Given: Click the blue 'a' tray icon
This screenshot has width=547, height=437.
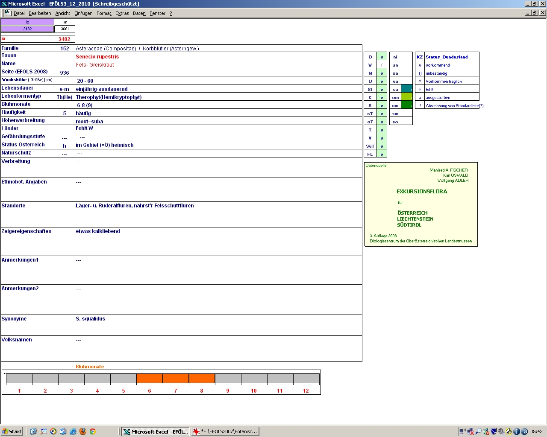Looking at the screenshot, I should 524,431.
